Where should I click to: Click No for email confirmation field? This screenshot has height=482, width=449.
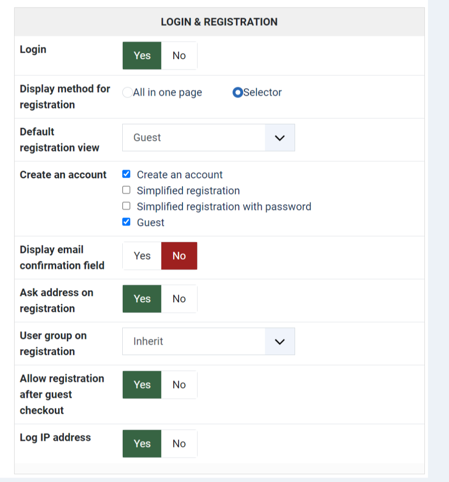pos(179,256)
